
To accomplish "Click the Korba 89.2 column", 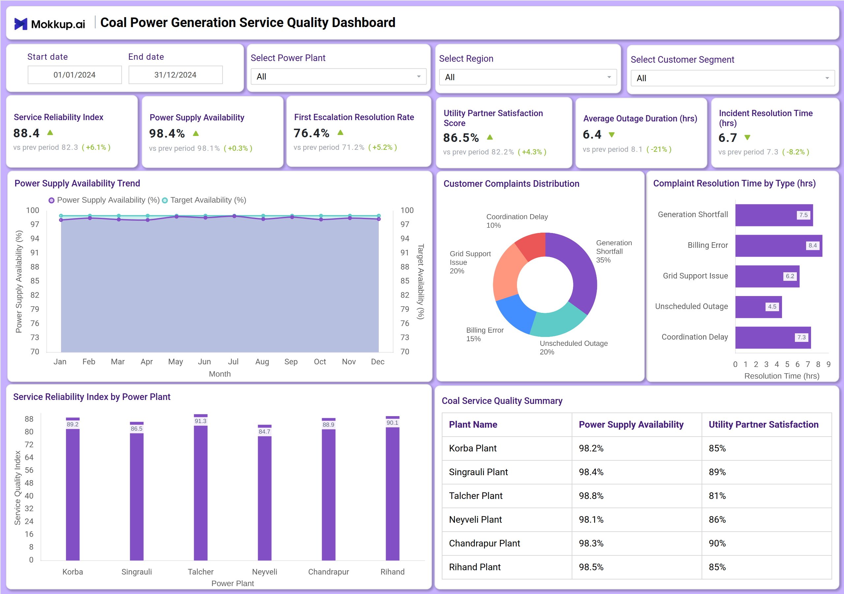I will click(x=73, y=489).
